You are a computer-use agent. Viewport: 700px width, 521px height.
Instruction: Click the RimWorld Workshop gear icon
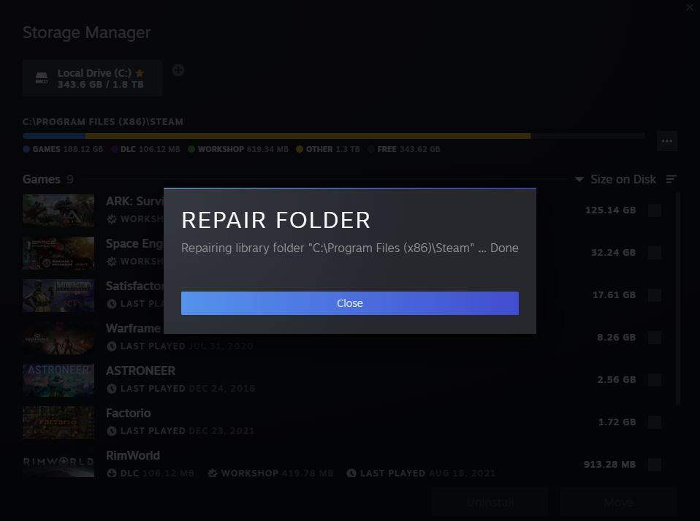[213, 474]
